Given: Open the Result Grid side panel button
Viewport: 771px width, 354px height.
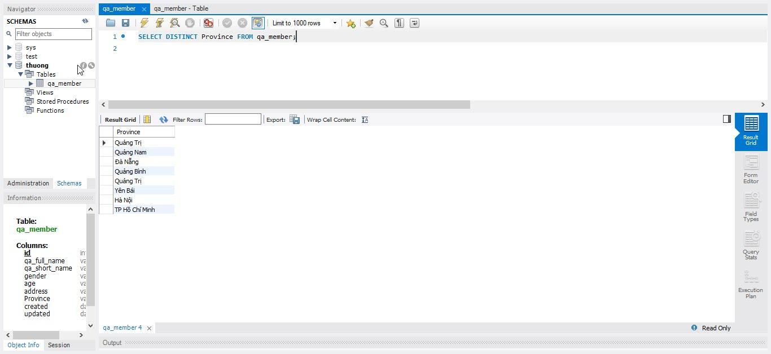Looking at the screenshot, I should pos(751,131).
